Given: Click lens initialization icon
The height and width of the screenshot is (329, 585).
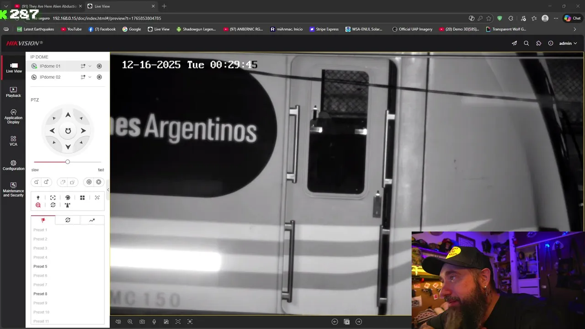Looking at the screenshot, I should (68, 198).
